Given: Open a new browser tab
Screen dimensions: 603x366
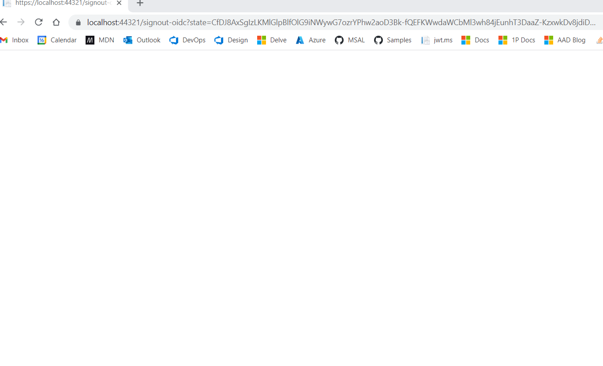Looking at the screenshot, I should [140, 3].
